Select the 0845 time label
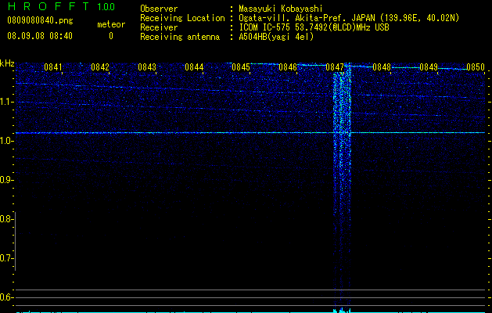492x313 pixels. pos(241,67)
